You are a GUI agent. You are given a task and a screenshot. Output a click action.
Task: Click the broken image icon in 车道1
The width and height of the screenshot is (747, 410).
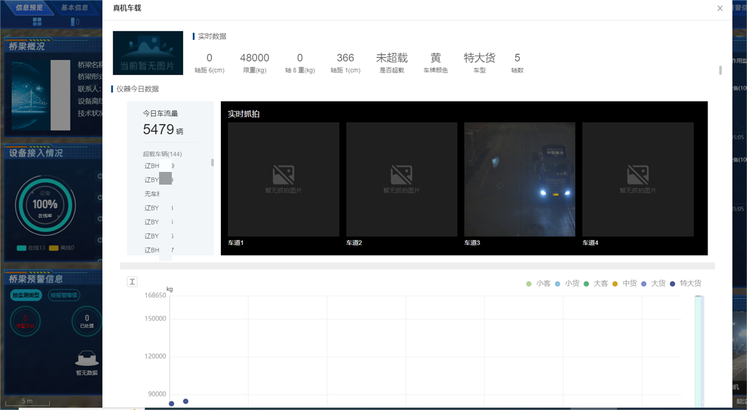[283, 174]
